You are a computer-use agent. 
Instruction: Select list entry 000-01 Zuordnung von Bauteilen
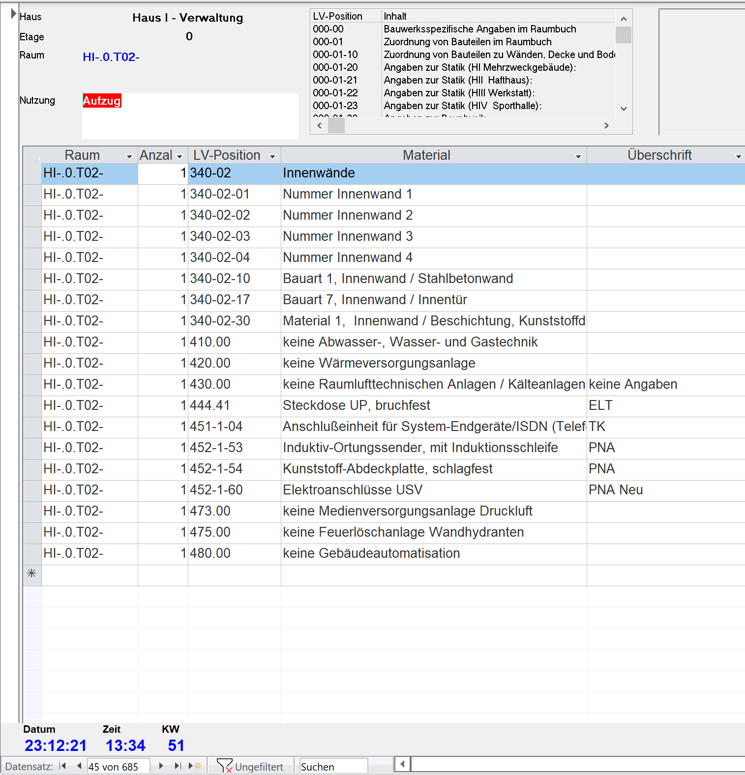[x=463, y=42]
